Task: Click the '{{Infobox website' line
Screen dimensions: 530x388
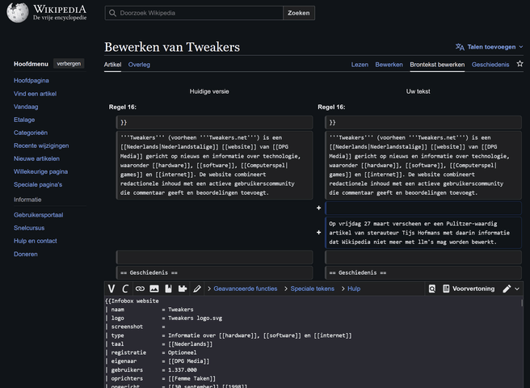Action: (x=132, y=301)
